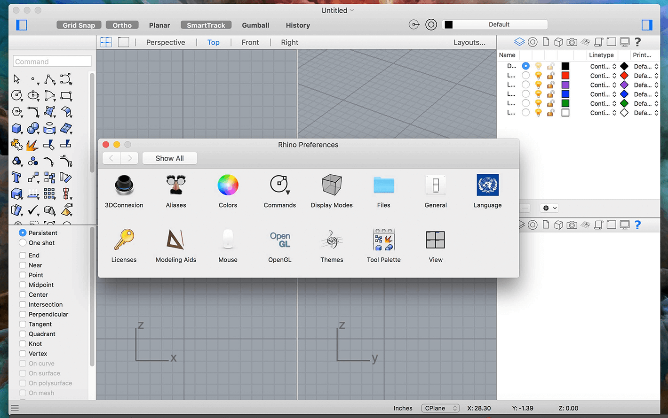Switch to Right viewport tab

click(290, 42)
